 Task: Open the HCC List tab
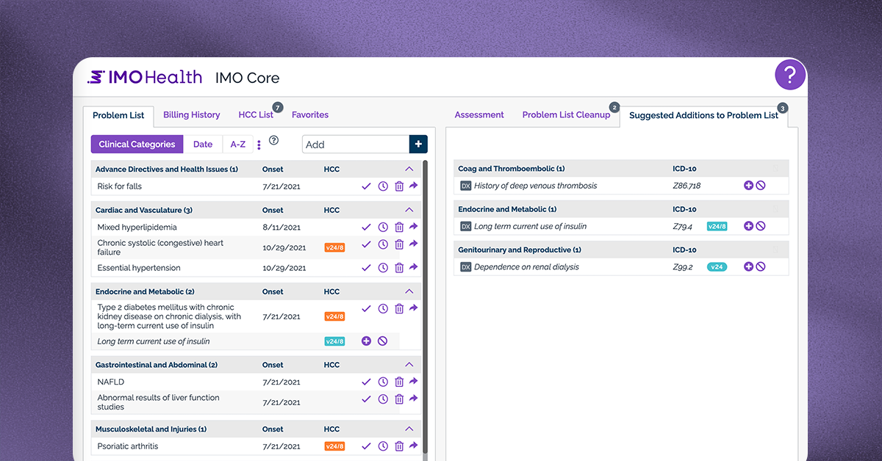tap(256, 115)
